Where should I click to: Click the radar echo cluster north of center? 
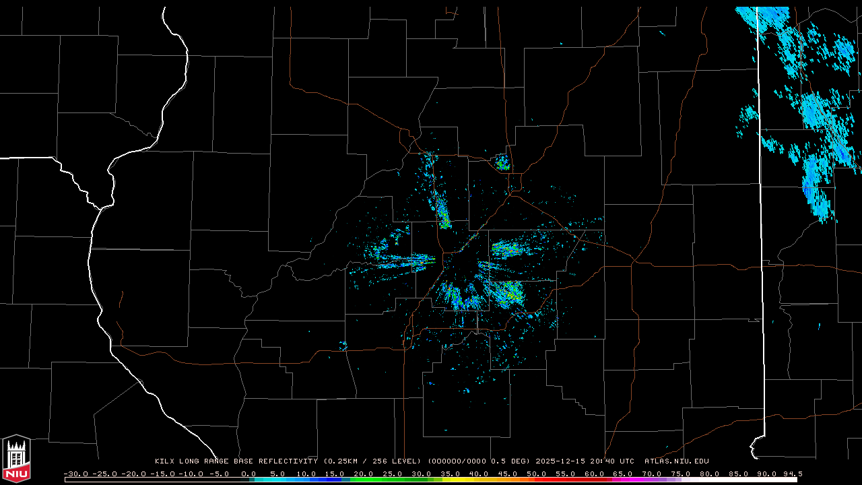[442, 211]
